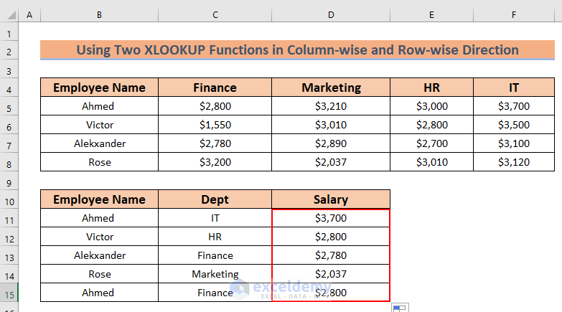
Task: Click the 'Finance' column header cell
Action: point(215,88)
